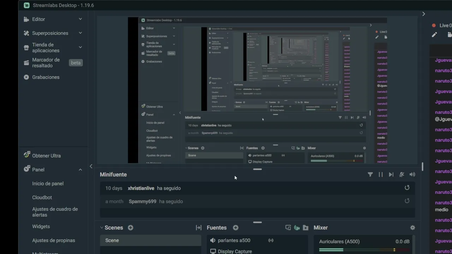Screen dimensions: 452x254
Task: Add a new scene with plus
Action: 130,228
